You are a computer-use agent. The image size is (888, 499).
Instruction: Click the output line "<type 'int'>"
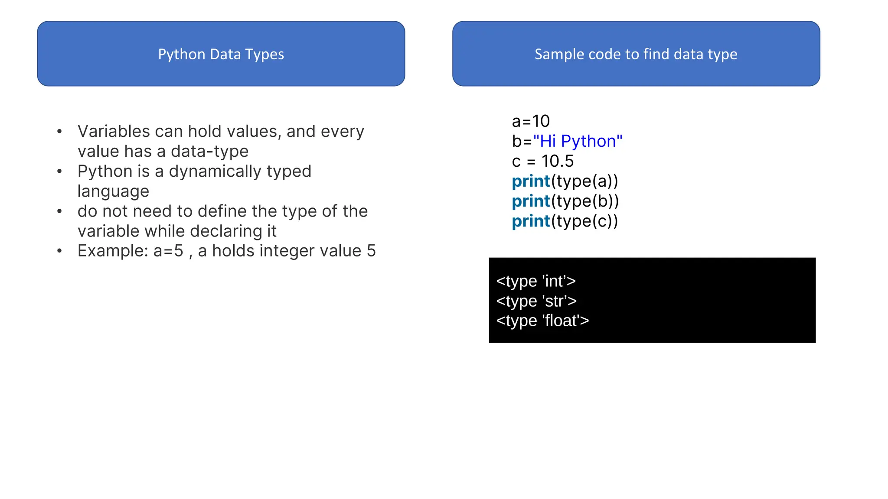(x=536, y=281)
